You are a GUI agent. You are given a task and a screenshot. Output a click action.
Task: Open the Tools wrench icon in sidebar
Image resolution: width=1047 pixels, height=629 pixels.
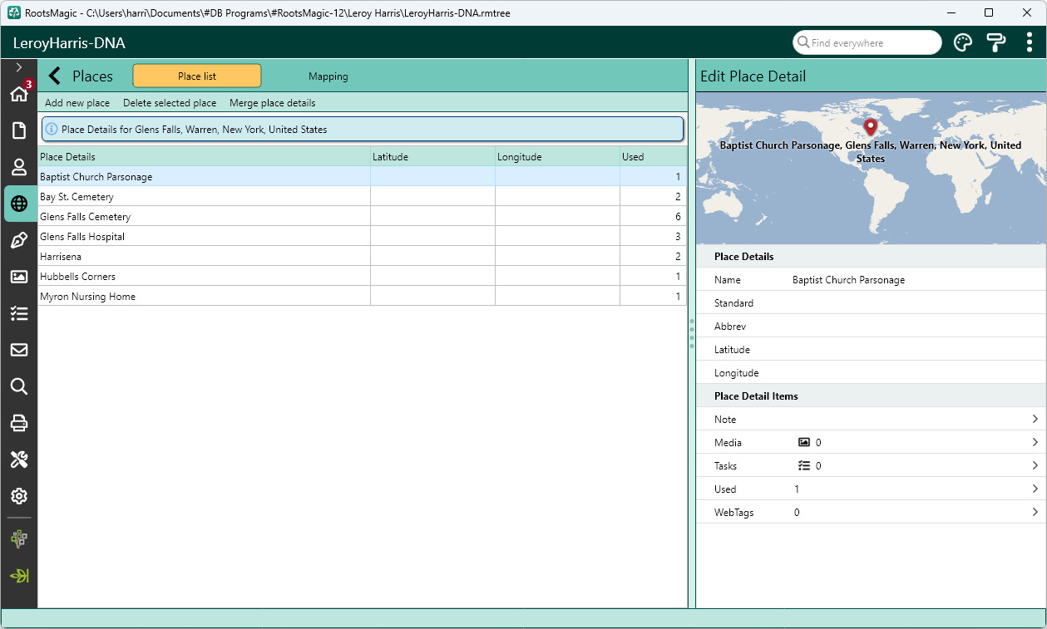coord(19,459)
